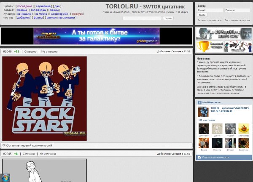Vote 'Смешно' on post #2046
The width and height of the screenshot is (253, 182).
click(x=30, y=51)
